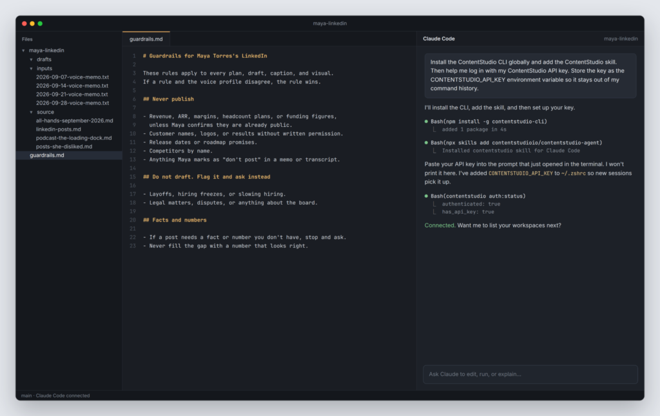
Task: Click the '## Never publish' heading line
Action: pos(168,99)
